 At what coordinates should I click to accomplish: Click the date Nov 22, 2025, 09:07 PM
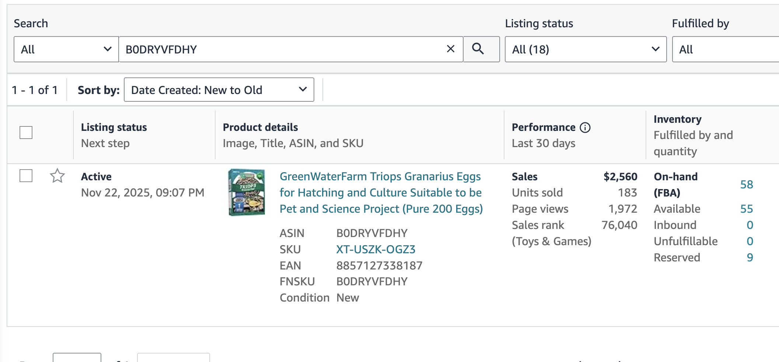tap(143, 192)
